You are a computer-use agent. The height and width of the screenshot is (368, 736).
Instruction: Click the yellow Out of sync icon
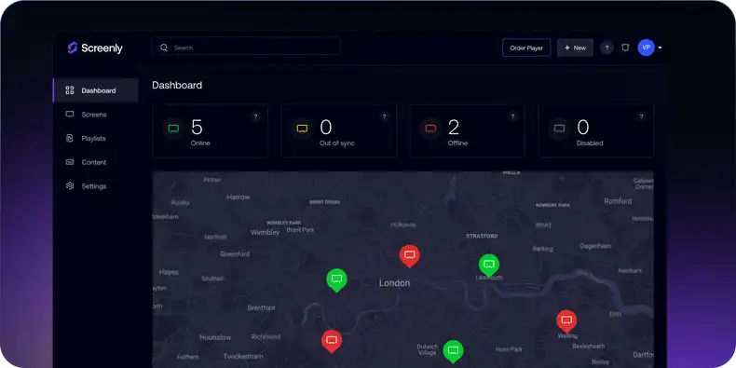pos(302,129)
